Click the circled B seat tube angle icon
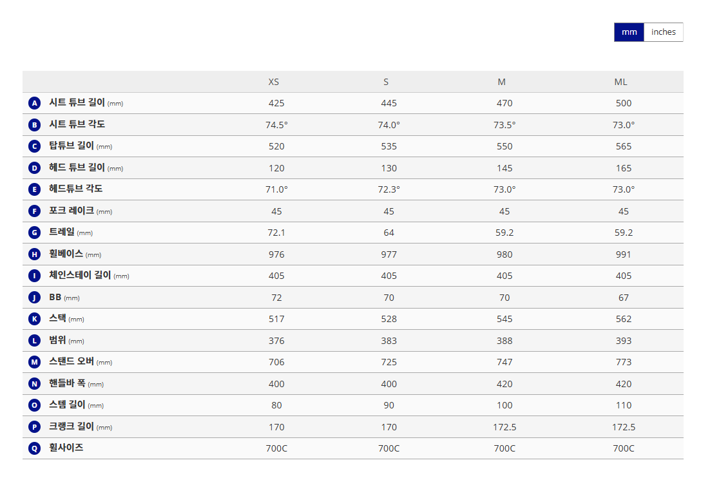701x487 pixels. click(x=35, y=125)
